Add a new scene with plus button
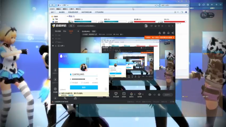The width and height of the screenshot is (226, 127). coord(78,31)
